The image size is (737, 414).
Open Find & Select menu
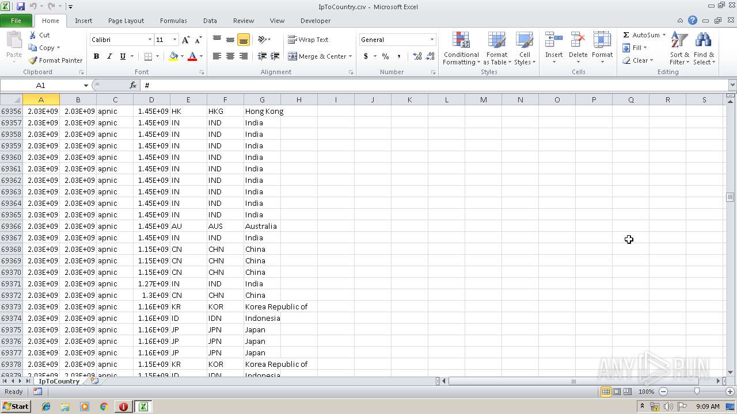(704, 48)
